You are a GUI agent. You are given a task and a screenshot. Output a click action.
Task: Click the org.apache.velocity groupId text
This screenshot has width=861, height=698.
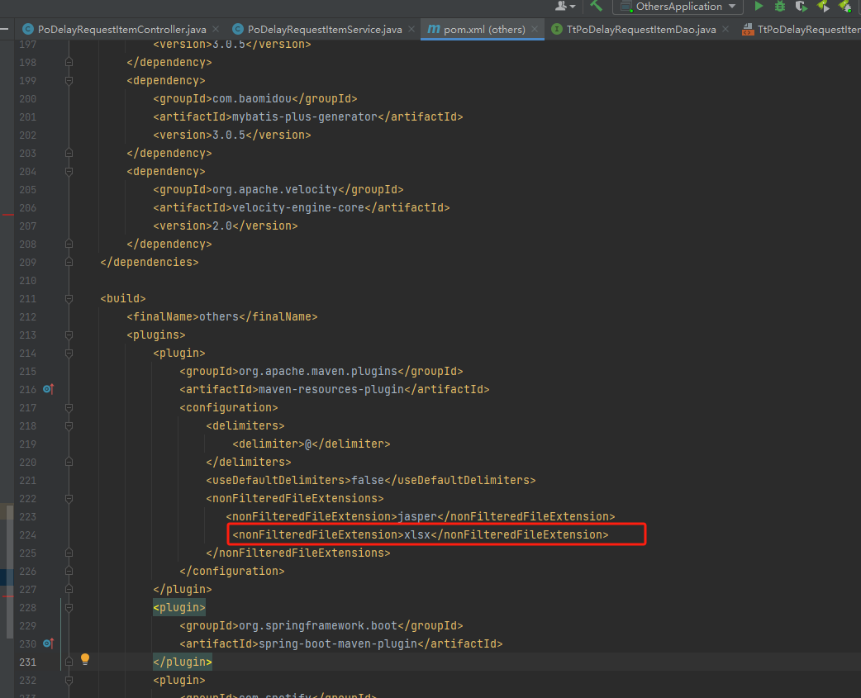tap(274, 190)
